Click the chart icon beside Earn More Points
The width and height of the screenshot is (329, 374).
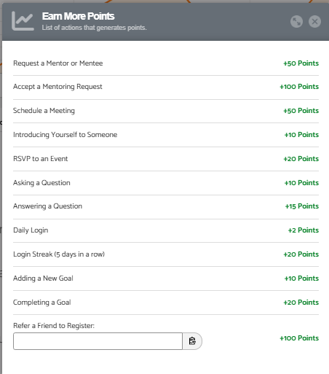(x=23, y=21)
